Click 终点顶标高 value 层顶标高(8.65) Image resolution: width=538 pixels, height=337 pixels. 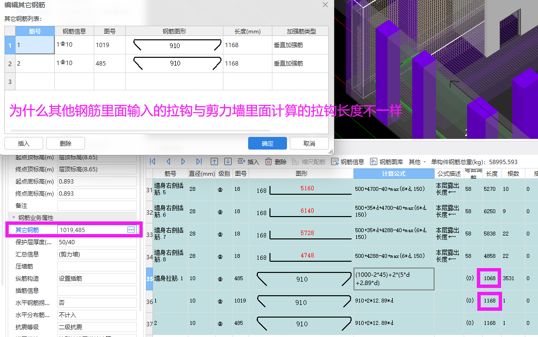tap(97, 169)
